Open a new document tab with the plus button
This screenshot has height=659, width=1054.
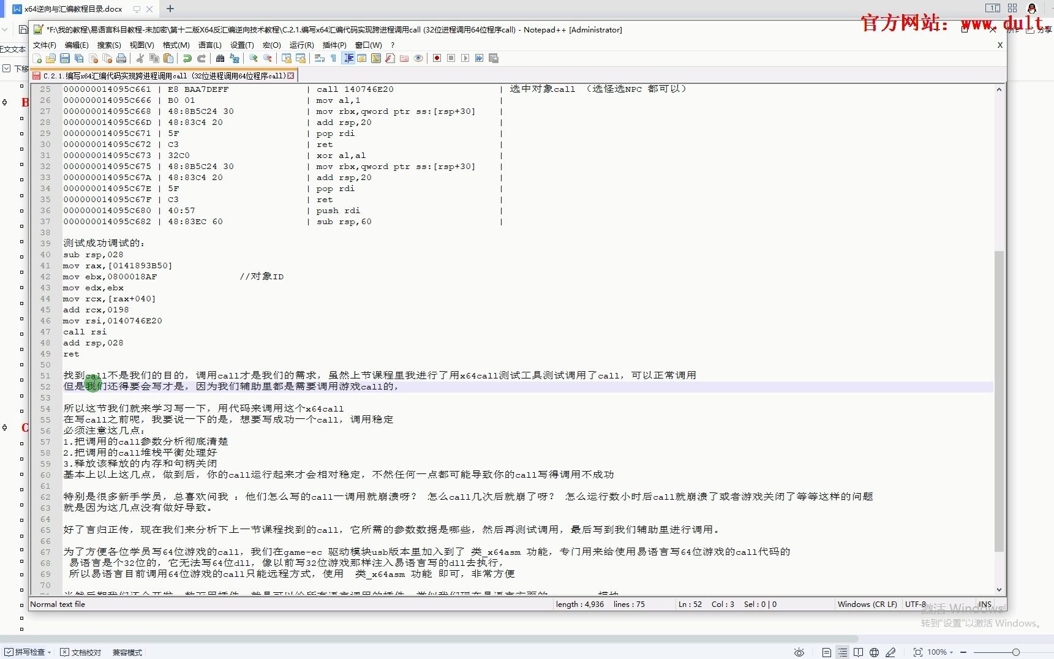[x=170, y=9]
